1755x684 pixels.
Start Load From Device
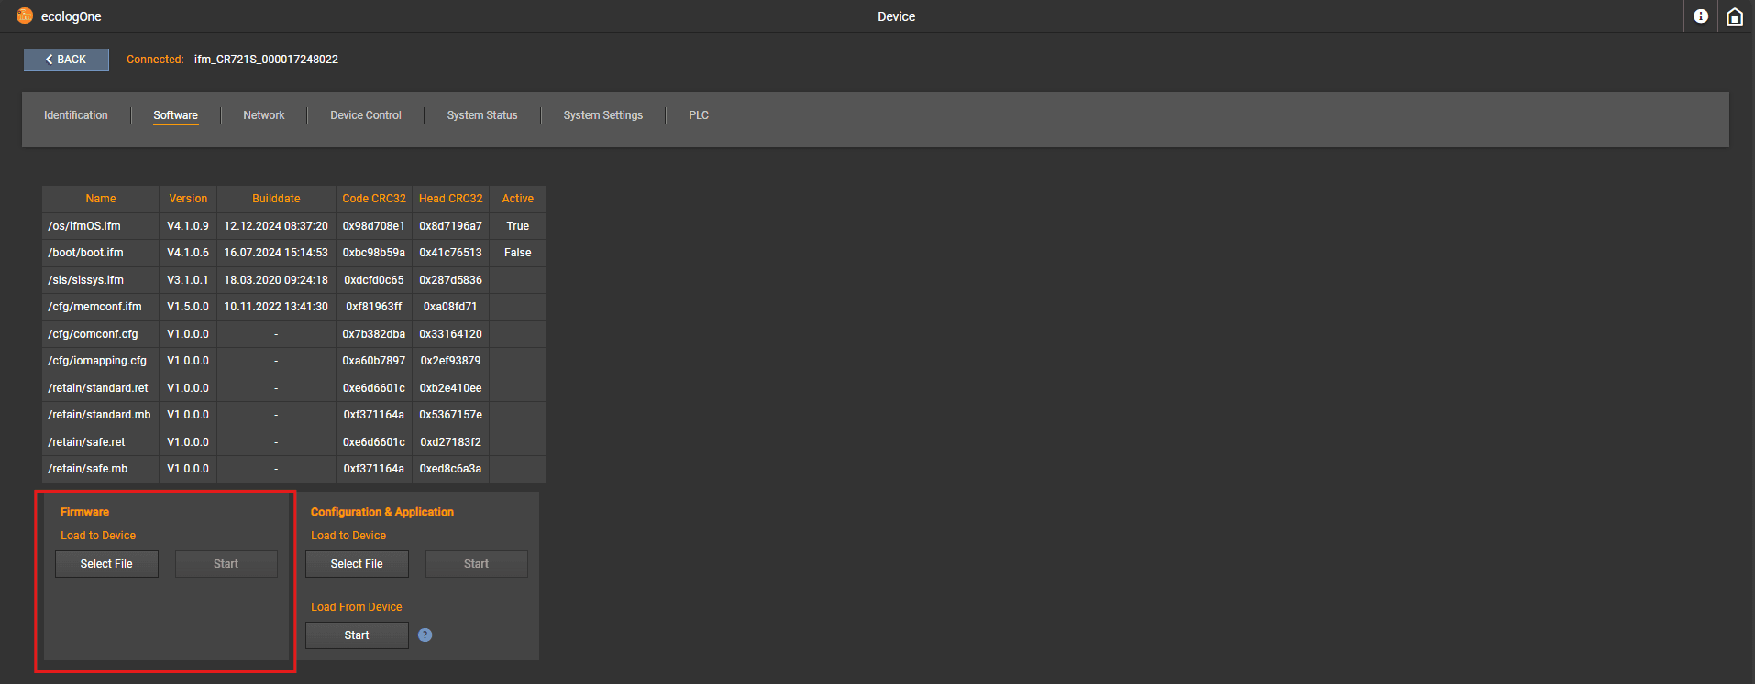(x=357, y=635)
